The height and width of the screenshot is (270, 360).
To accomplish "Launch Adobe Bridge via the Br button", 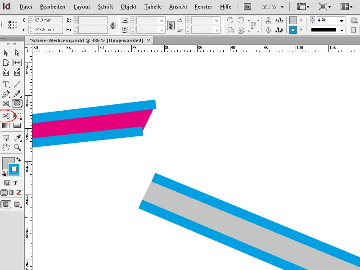I will 247,7.
